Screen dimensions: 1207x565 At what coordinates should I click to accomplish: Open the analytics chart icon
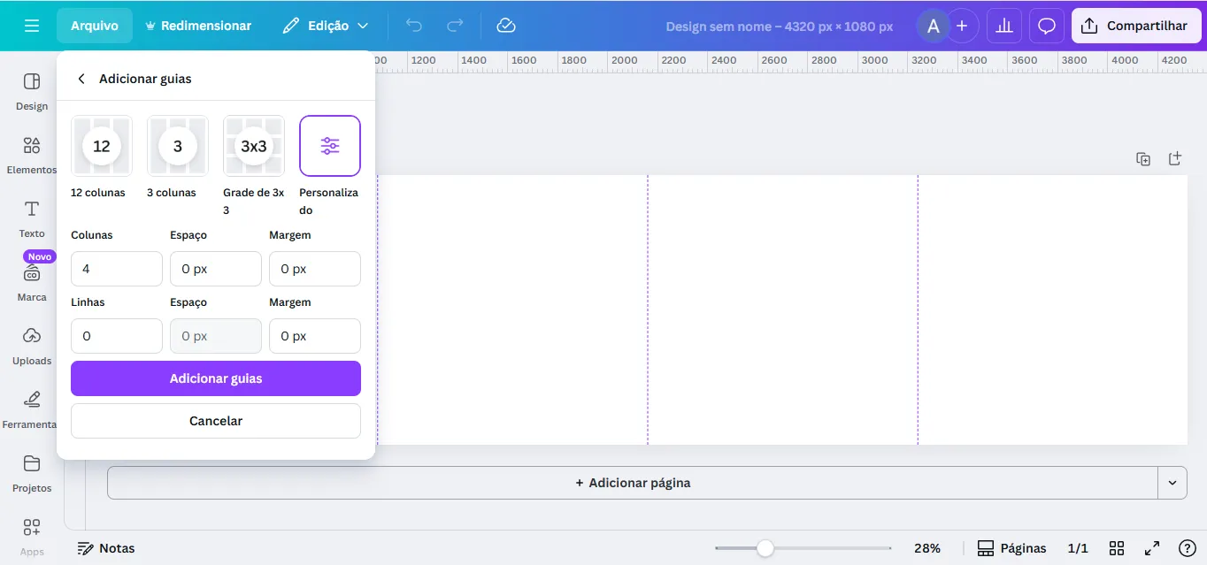(x=1004, y=26)
